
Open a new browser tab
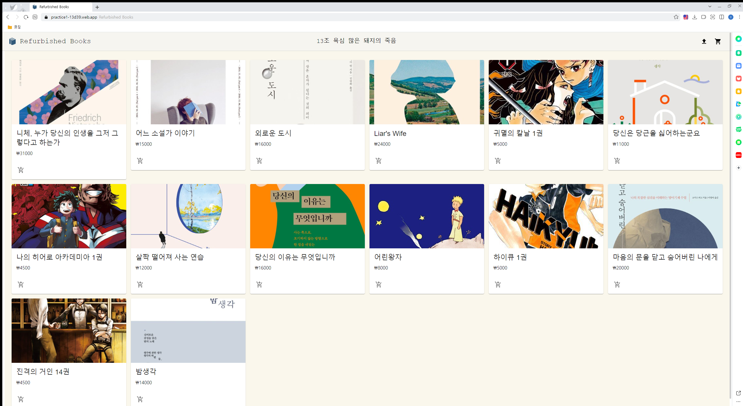click(x=97, y=7)
